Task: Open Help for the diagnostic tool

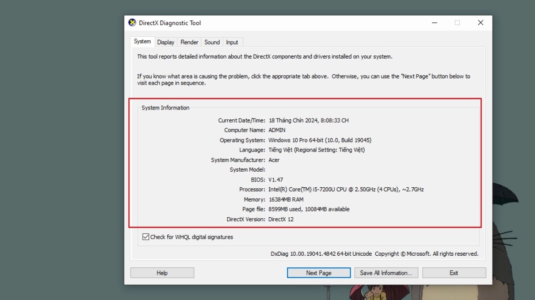Action: coord(162,272)
